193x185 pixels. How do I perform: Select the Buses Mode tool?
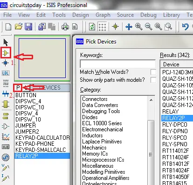point(6,94)
